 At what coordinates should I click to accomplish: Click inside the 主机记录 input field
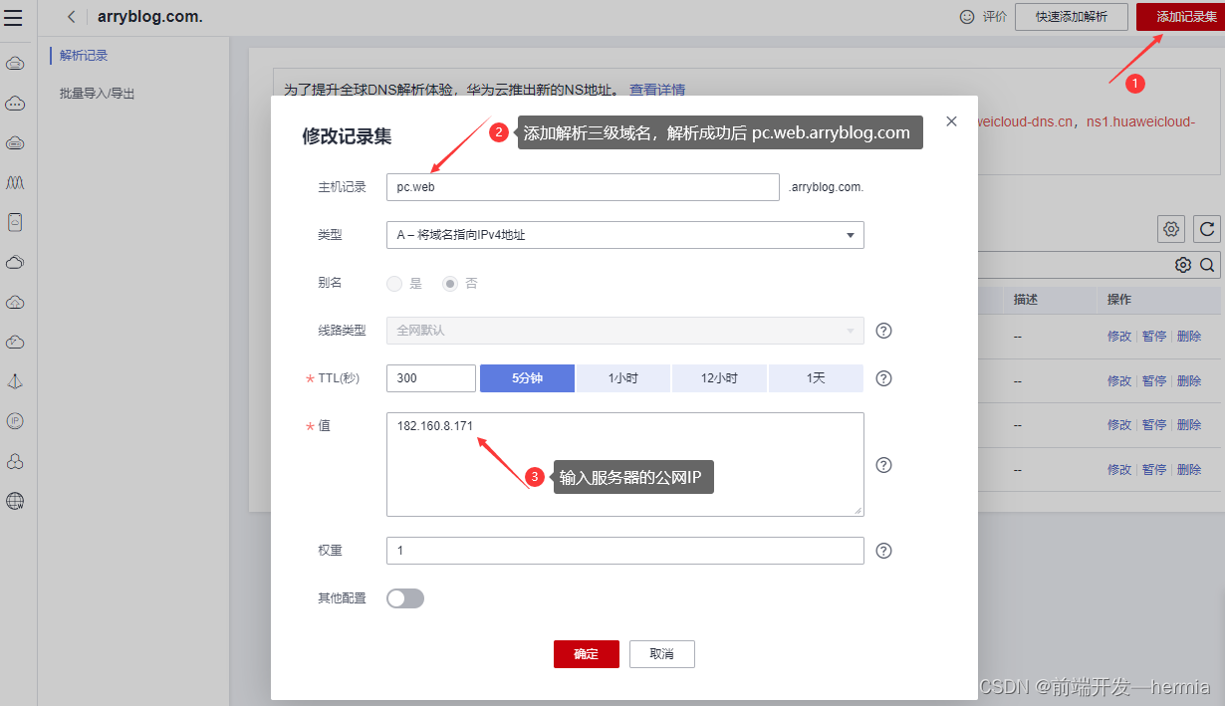point(582,187)
